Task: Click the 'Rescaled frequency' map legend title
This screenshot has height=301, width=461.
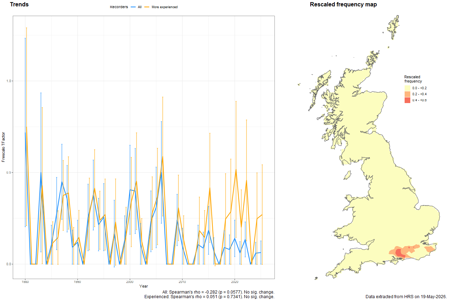Action: [412, 79]
